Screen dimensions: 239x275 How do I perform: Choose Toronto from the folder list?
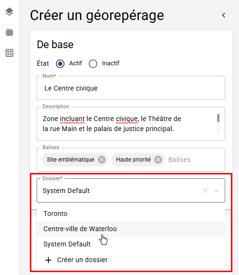coord(131,214)
